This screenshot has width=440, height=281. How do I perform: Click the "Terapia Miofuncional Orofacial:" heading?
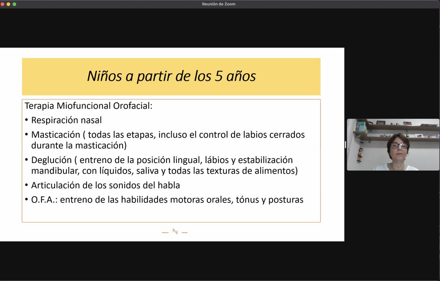point(88,106)
